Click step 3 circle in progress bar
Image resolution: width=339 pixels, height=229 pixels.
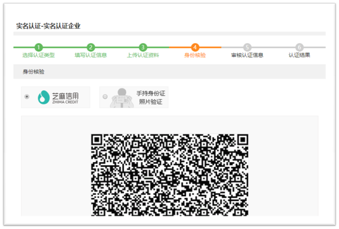click(x=143, y=47)
